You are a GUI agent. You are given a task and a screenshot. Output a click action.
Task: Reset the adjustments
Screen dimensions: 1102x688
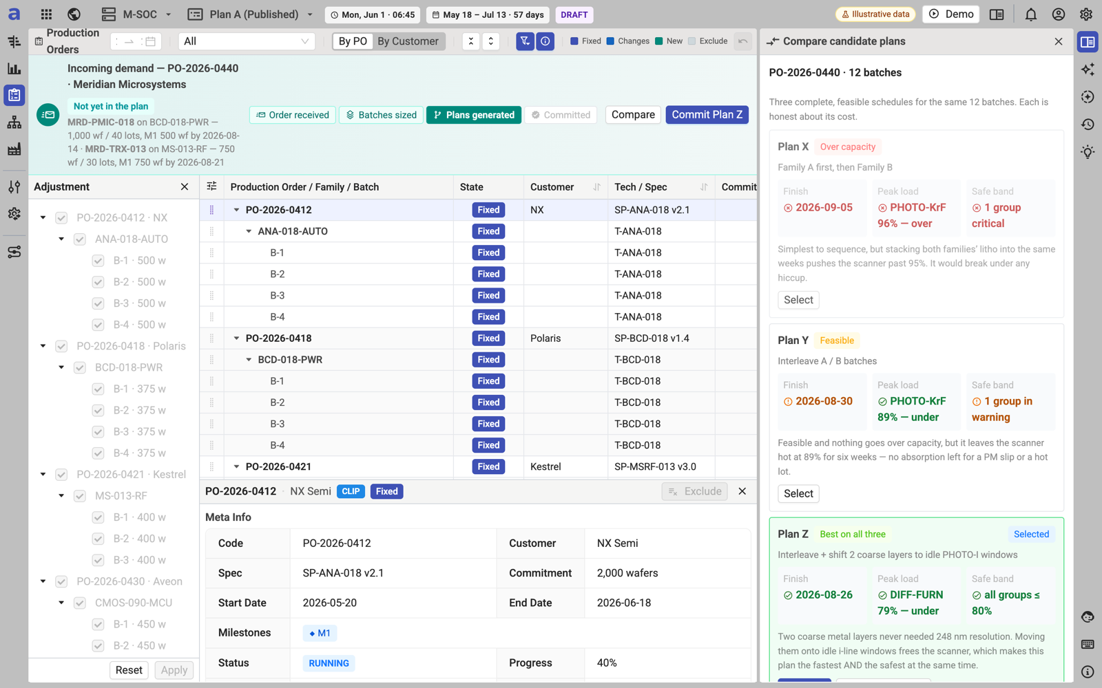click(x=129, y=670)
